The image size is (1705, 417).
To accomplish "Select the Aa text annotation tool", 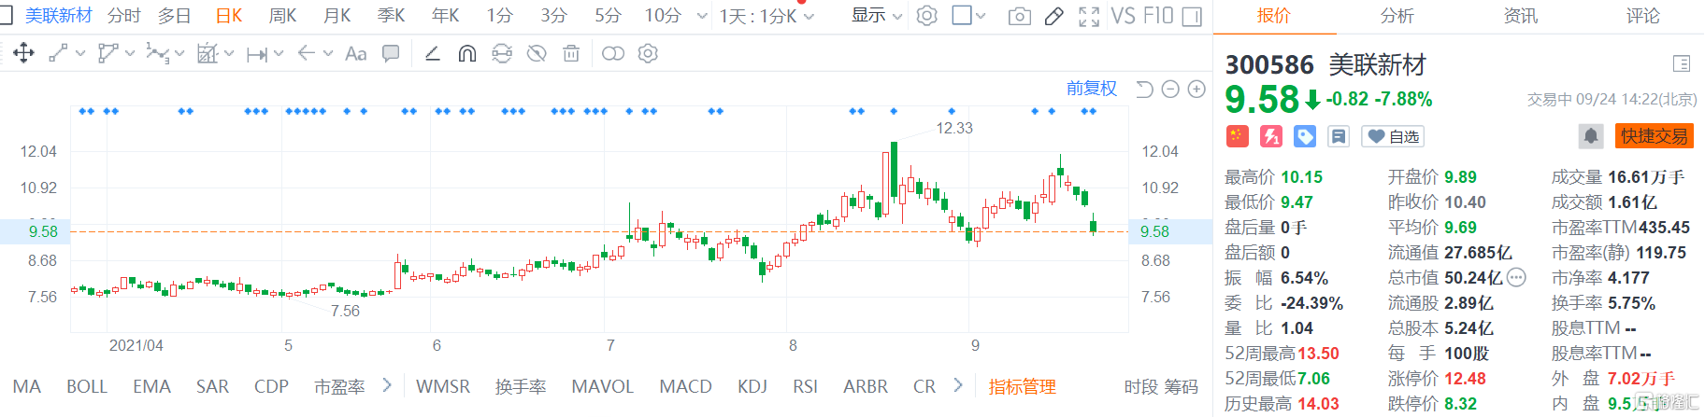I will pos(356,53).
